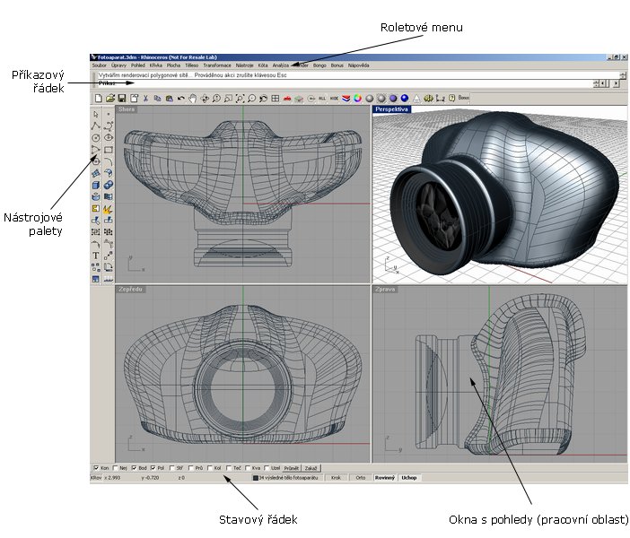Trigger the Explode tool icon

click(108, 208)
